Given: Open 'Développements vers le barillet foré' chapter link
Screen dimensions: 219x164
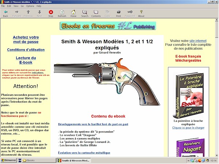Looking at the screenshot, I should [93, 124].
